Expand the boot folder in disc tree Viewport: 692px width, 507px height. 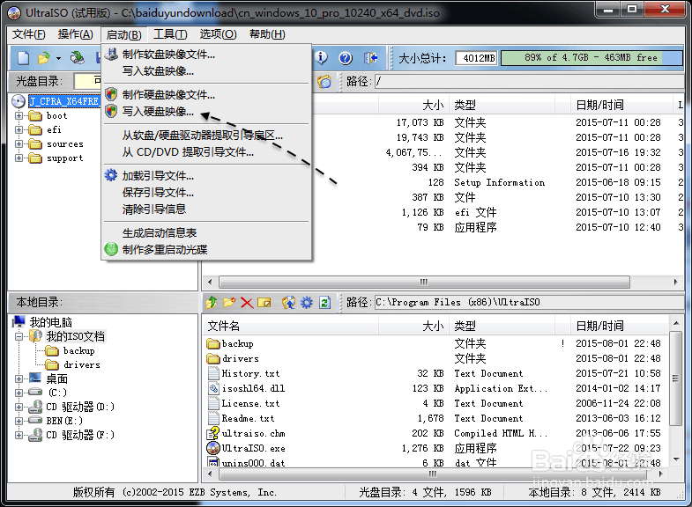click(x=19, y=116)
